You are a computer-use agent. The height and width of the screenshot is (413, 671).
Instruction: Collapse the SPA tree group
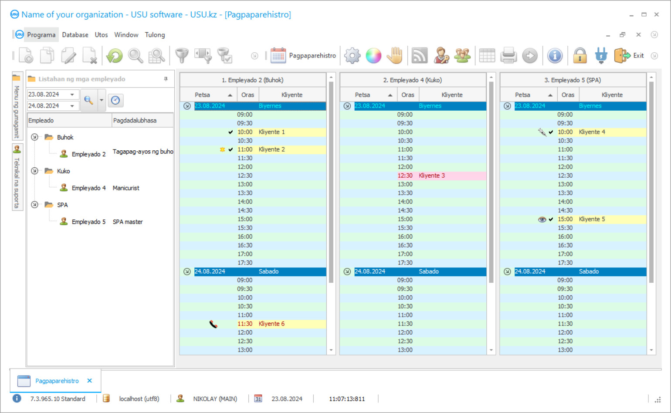coord(34,205)
